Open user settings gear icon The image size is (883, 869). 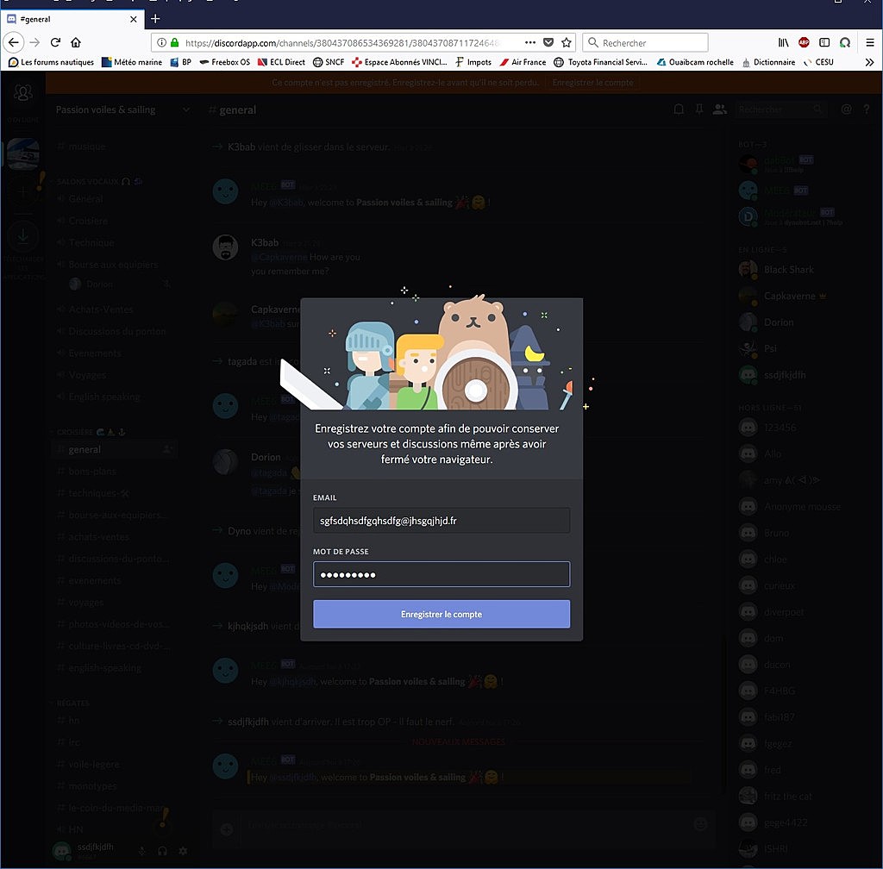183,851
